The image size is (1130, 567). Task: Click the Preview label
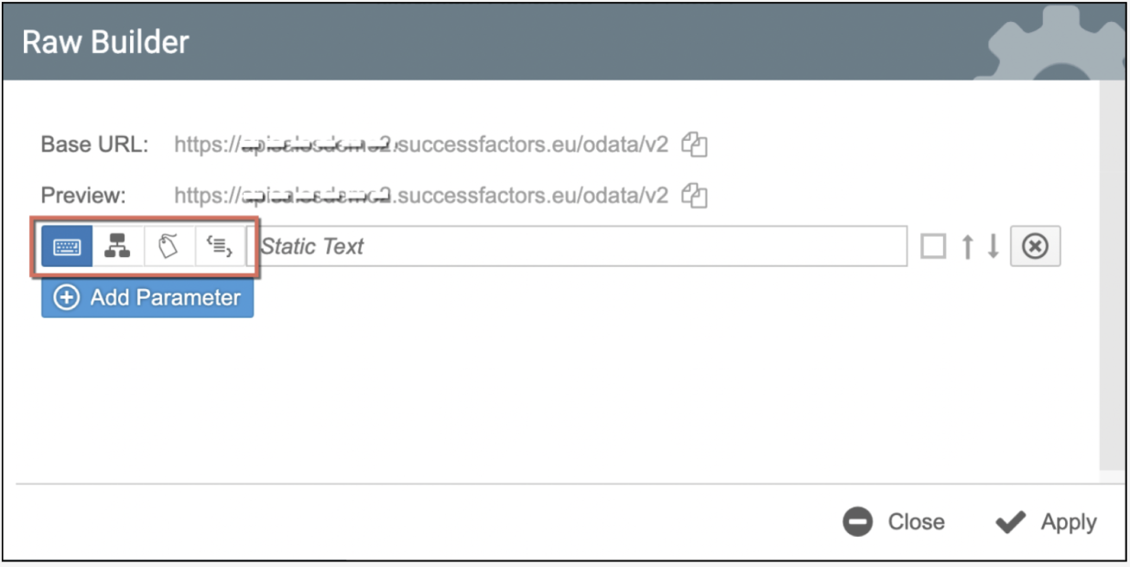click(x=83, y=195)
